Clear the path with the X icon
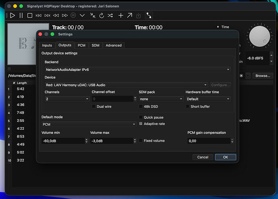278x199 pixels. (241, 76)
